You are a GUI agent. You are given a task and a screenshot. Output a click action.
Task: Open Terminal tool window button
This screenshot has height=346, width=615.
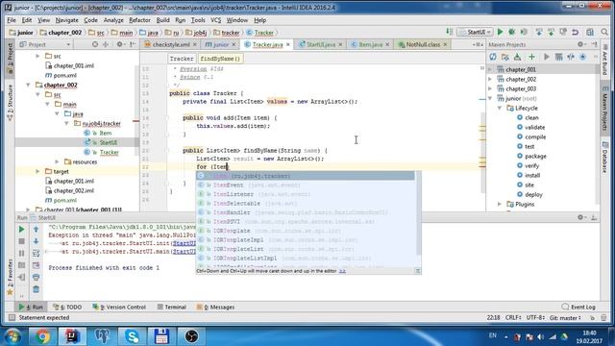click(x=171, y=307)
